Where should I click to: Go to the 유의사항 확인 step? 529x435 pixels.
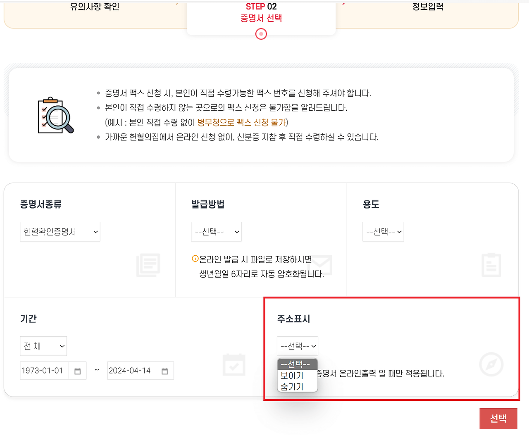[94, 7]
